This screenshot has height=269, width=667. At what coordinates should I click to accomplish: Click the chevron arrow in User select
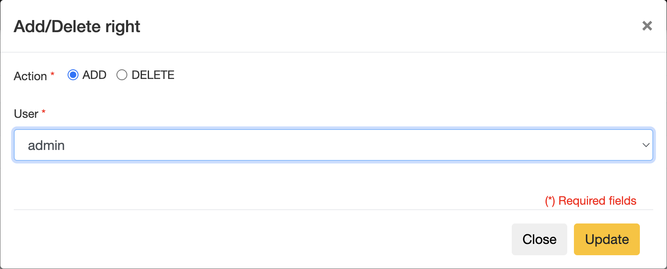[x=646, y=145]
